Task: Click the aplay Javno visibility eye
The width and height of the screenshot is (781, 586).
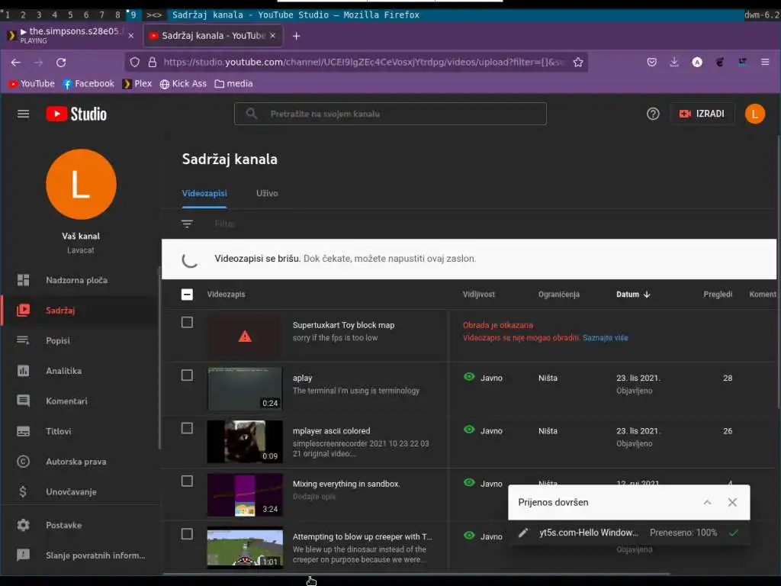Action: tap(469, 377)
